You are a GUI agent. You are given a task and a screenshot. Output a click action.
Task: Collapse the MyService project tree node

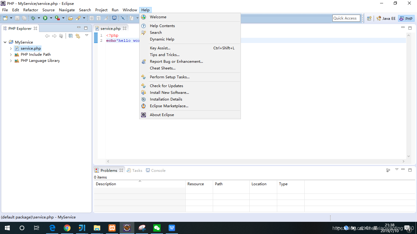point(5,42)
